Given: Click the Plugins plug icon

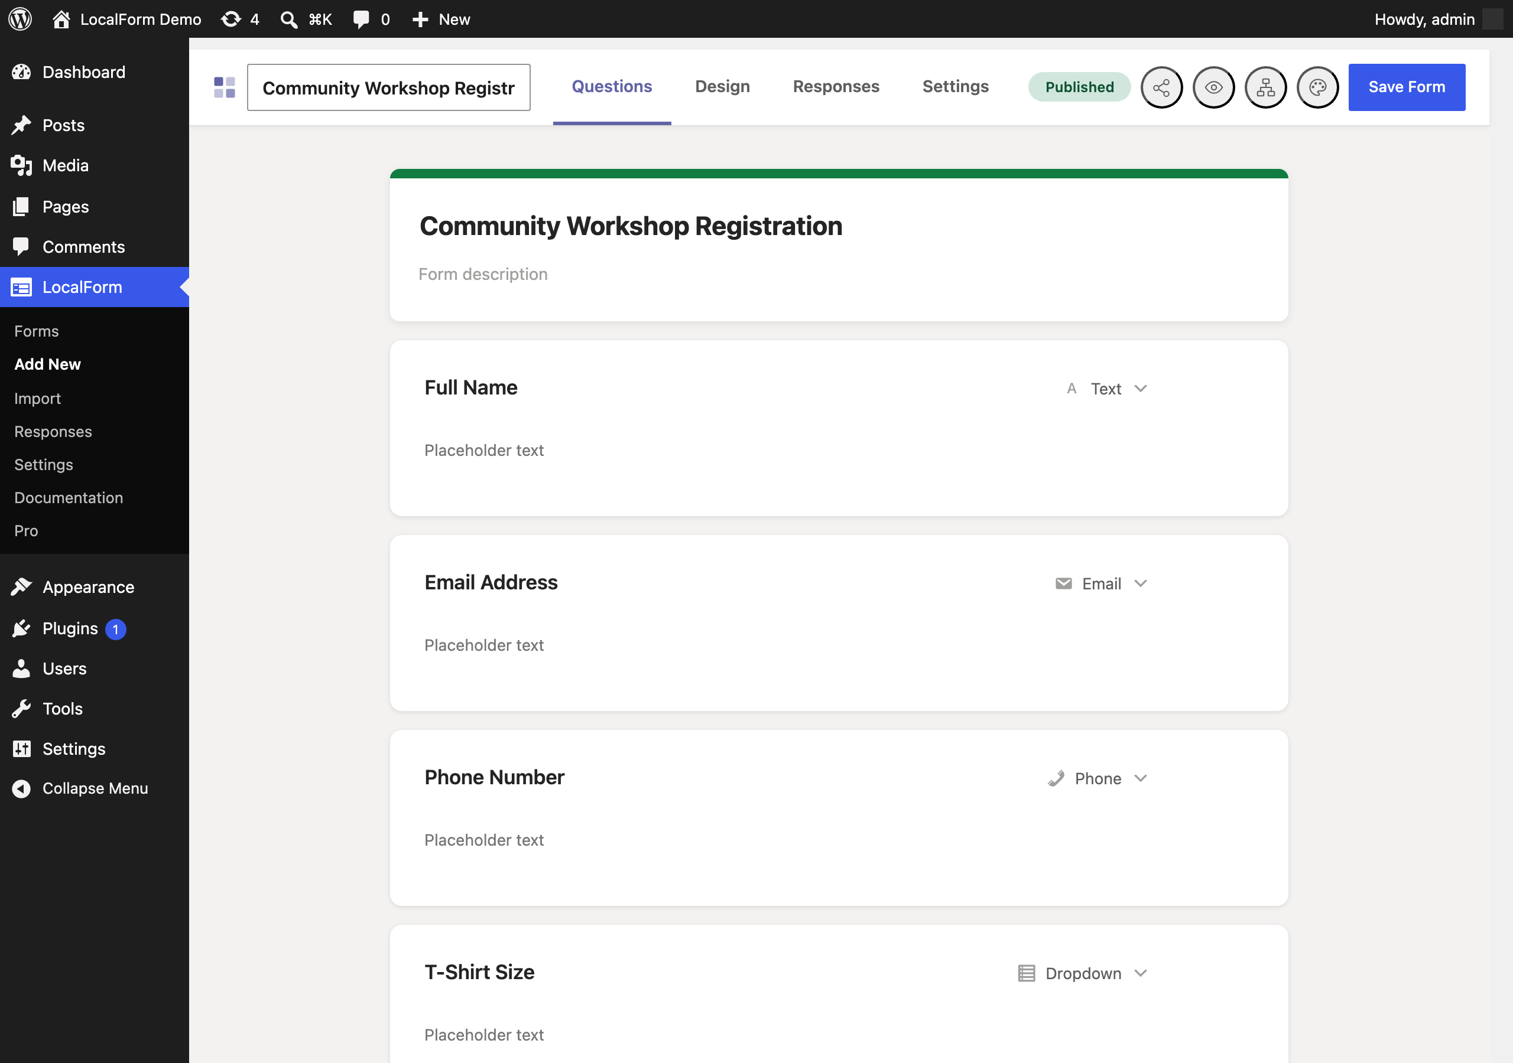Looking at the screenshot, I should 21,628.
